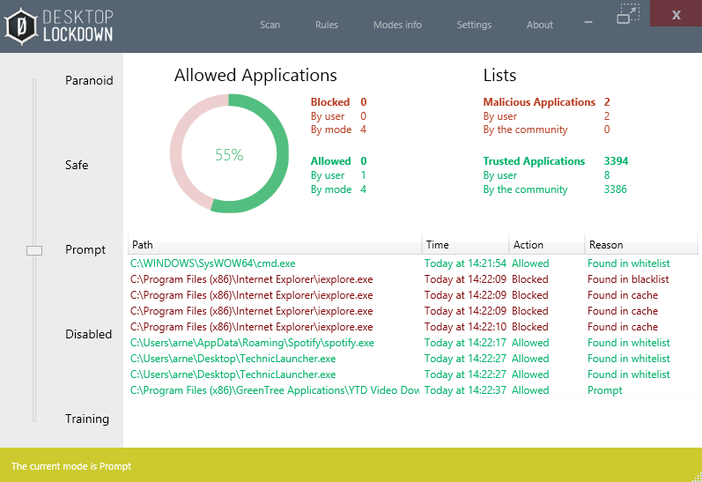
Task: Select the Training protection mode
Action: click(x=87, y=419)
